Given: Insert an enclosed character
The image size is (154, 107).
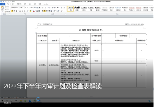Looking at the screenshot, I should [39, 11].
